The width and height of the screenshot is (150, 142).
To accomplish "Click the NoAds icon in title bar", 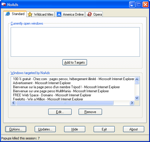I will [4, 4].
